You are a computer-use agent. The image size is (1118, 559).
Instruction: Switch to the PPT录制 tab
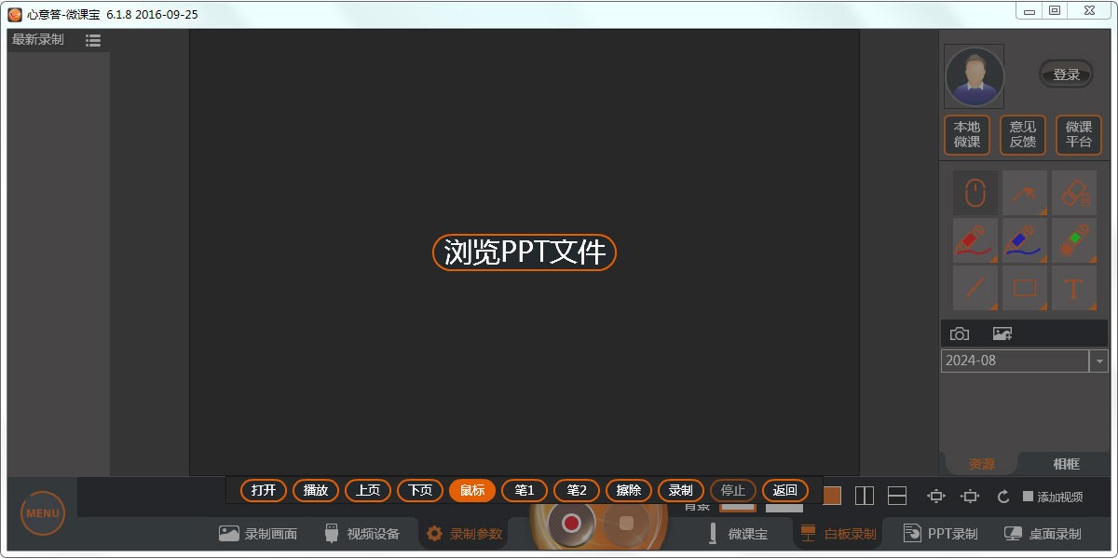(941, 534)
